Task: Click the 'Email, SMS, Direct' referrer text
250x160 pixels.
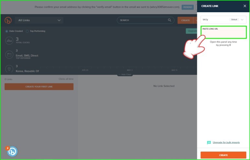Action: (x=27, y=56)
